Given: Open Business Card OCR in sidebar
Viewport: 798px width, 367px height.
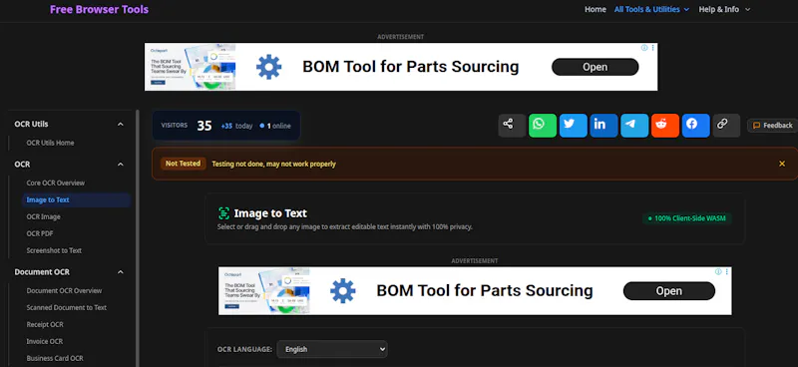Looking at the screenshot, I should [x=55, y=358].
